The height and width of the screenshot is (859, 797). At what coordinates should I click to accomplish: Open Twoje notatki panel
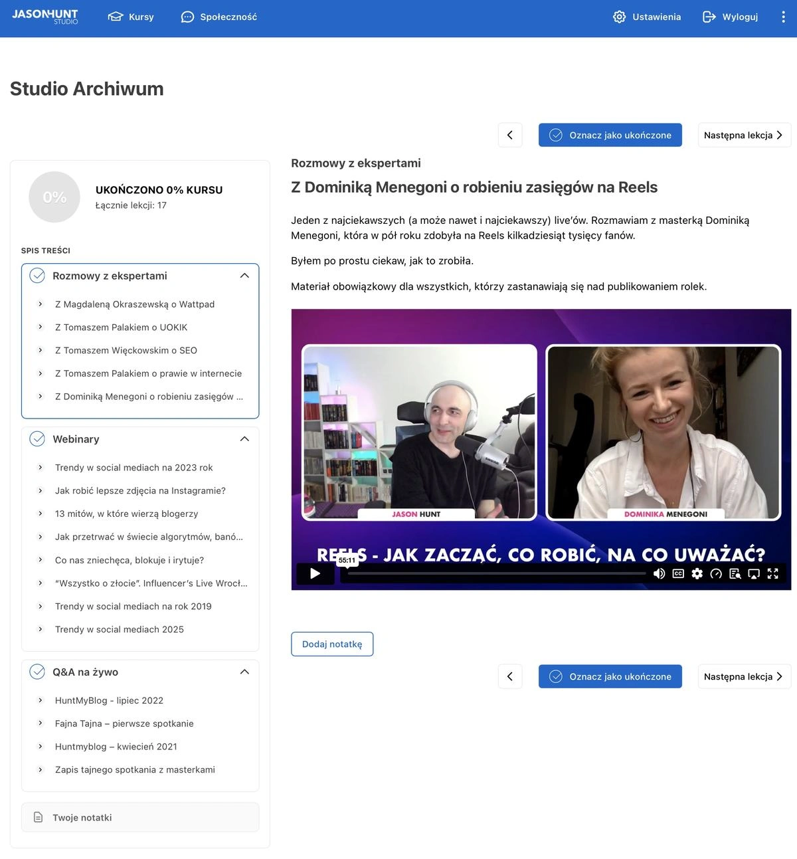(x=140, y=817)
